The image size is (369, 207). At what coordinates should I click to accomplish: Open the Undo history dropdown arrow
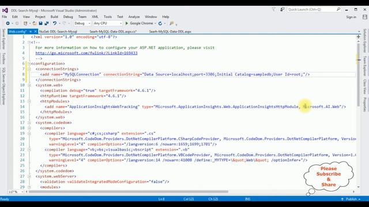tap(59, 23)
